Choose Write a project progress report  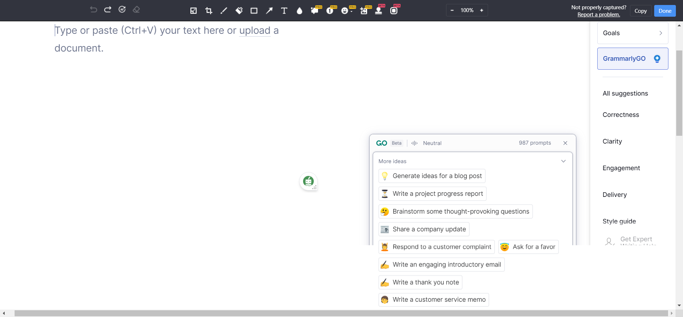[432, 194]
